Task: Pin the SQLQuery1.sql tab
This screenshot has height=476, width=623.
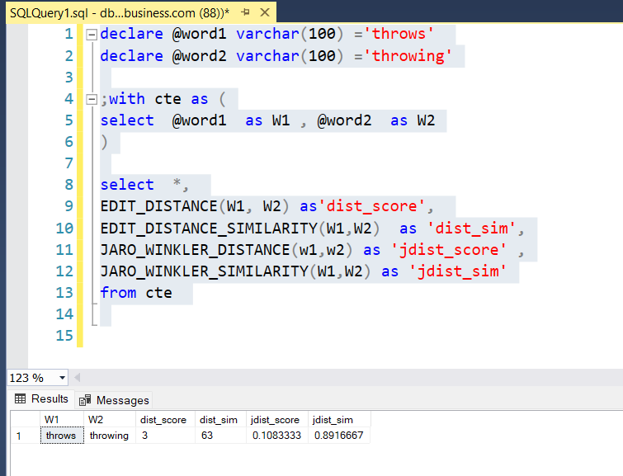Action: (x=246, y=12)
